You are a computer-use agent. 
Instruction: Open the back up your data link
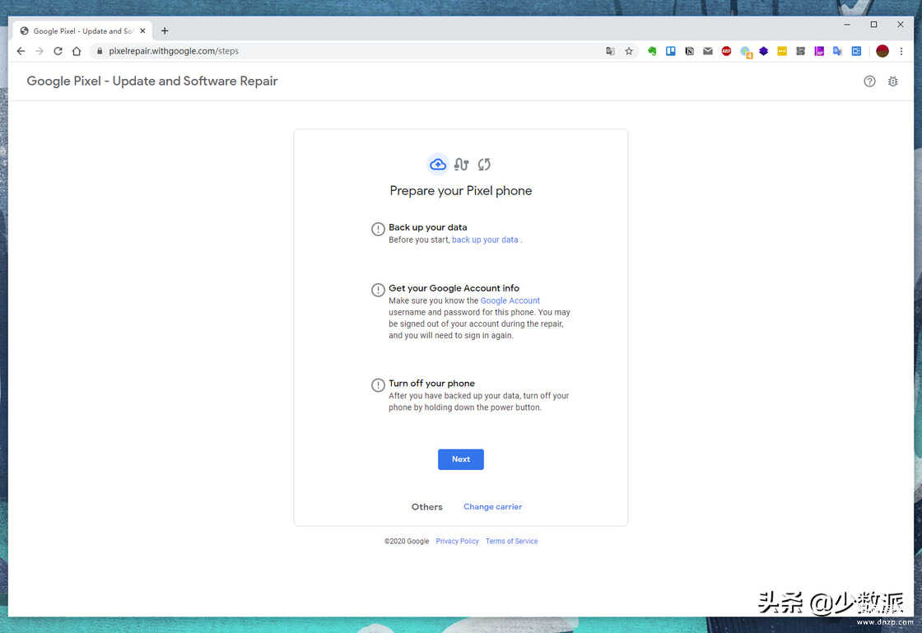pyautogui.click(x=485, y=240)
